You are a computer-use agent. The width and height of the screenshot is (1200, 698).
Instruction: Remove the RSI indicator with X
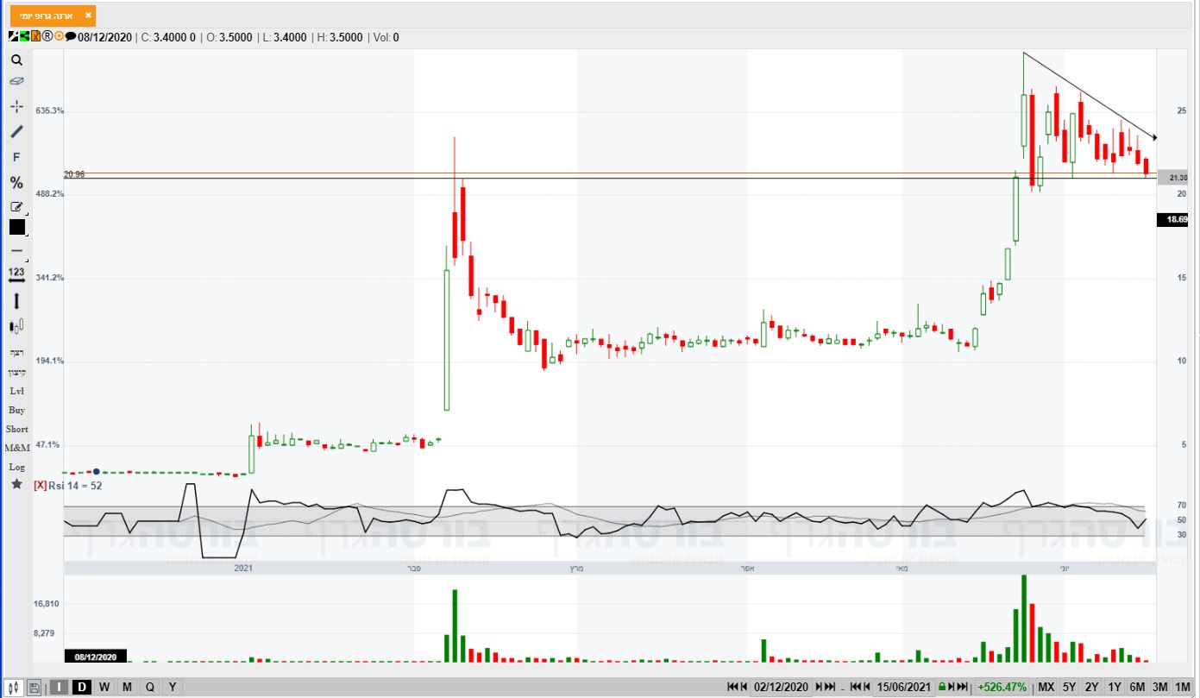coord(40,486)
